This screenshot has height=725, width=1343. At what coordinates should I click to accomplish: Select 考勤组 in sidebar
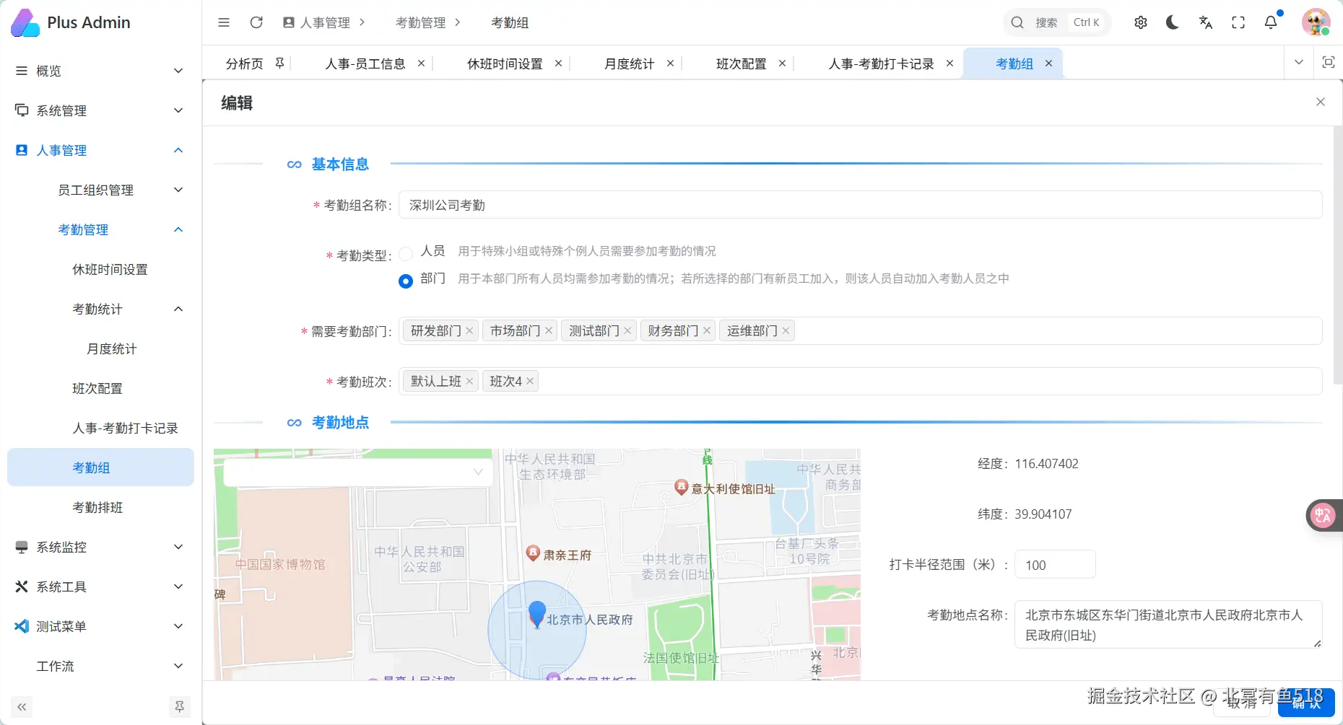100,467
